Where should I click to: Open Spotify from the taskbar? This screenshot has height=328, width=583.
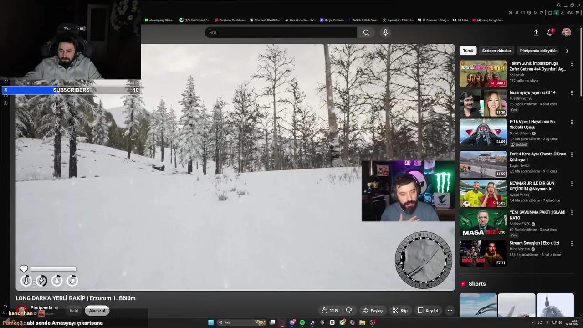302,323
